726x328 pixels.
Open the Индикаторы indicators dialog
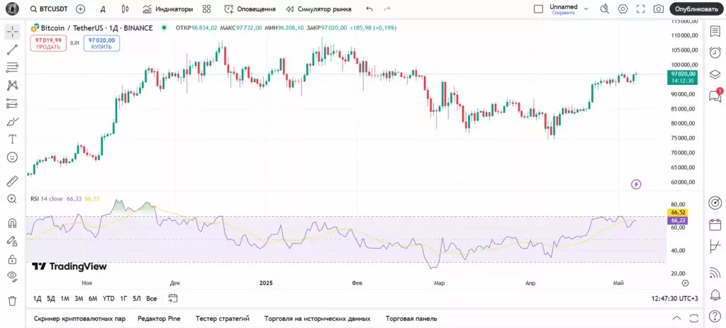click(167, 9)
